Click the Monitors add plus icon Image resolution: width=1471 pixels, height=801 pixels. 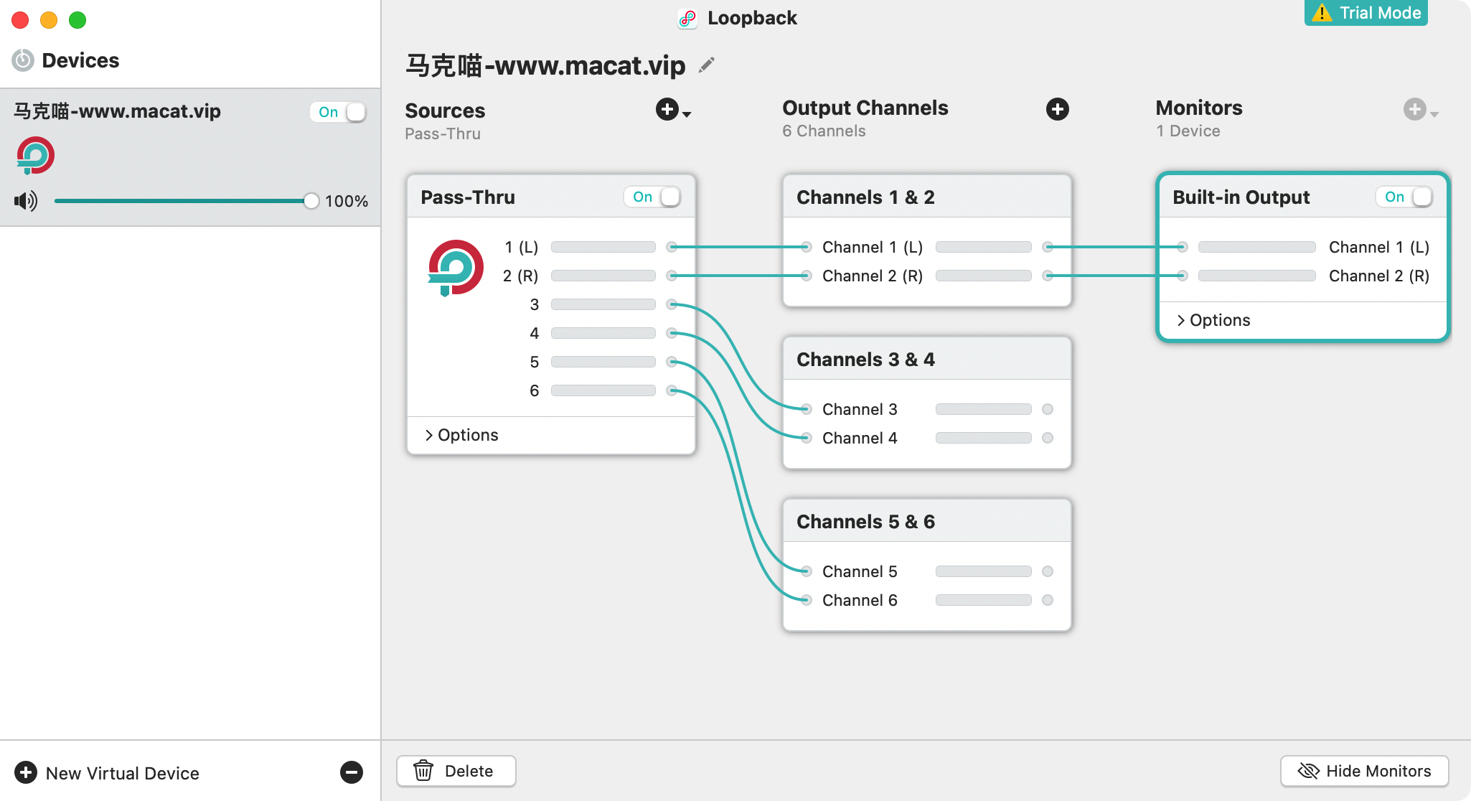click(x=1414, y=109)
